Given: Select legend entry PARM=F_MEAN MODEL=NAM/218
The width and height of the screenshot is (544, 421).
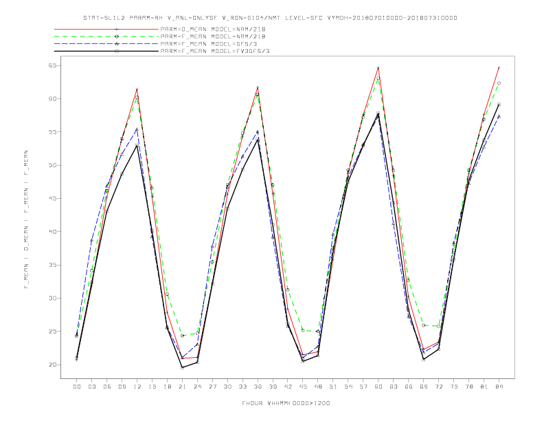Looking at the screenshot, I should tap(213, 36).
